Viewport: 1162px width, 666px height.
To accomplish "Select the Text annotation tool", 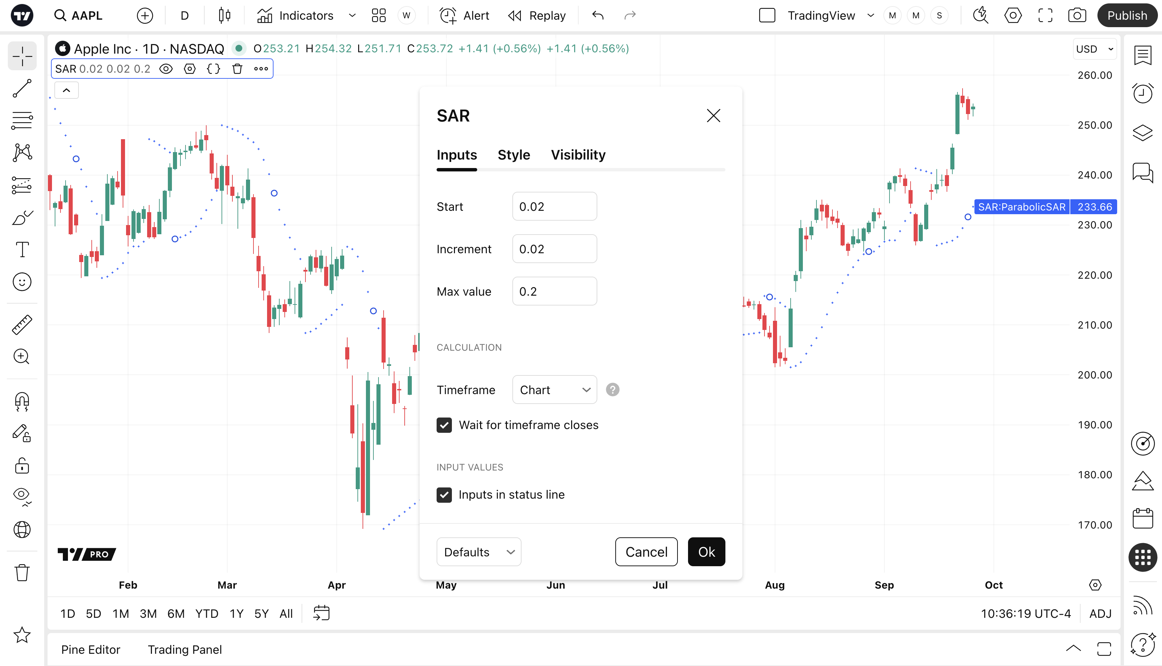I will click(x=22, y=249).
